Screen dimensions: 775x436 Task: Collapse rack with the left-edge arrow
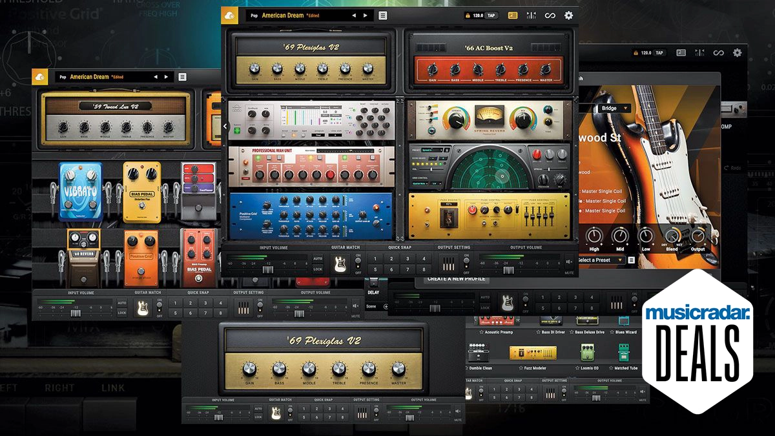point(225,127)
